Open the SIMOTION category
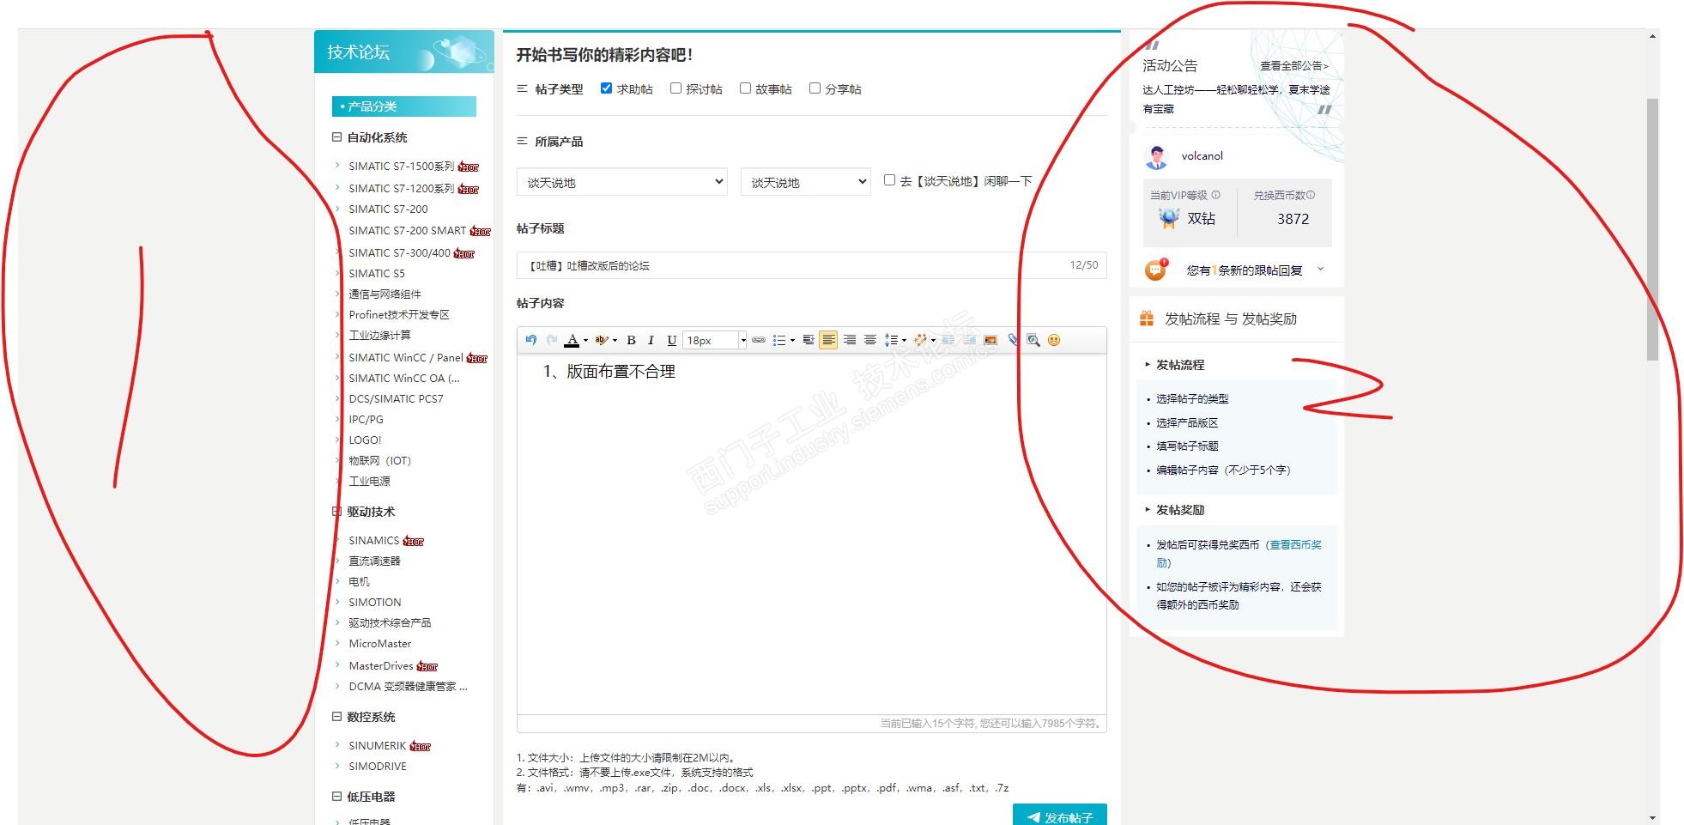 pos(374,602)
